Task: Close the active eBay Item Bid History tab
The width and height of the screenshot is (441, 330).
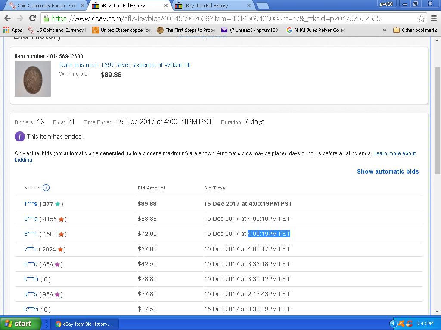Action: coord(166,6)
